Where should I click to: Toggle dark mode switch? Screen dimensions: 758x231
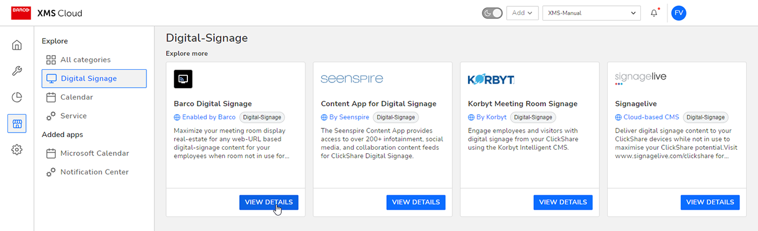492,13
